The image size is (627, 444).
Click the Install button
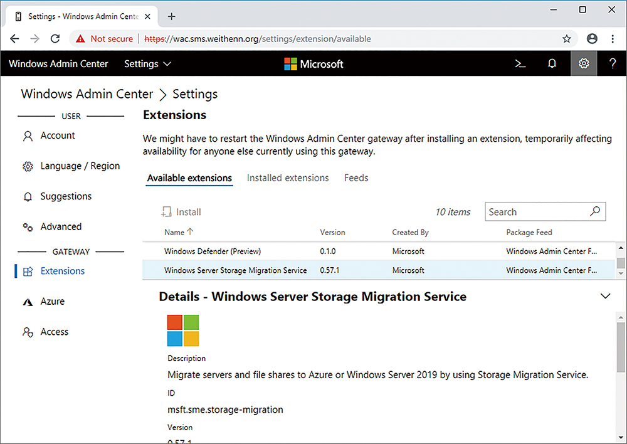pos(181,212)
